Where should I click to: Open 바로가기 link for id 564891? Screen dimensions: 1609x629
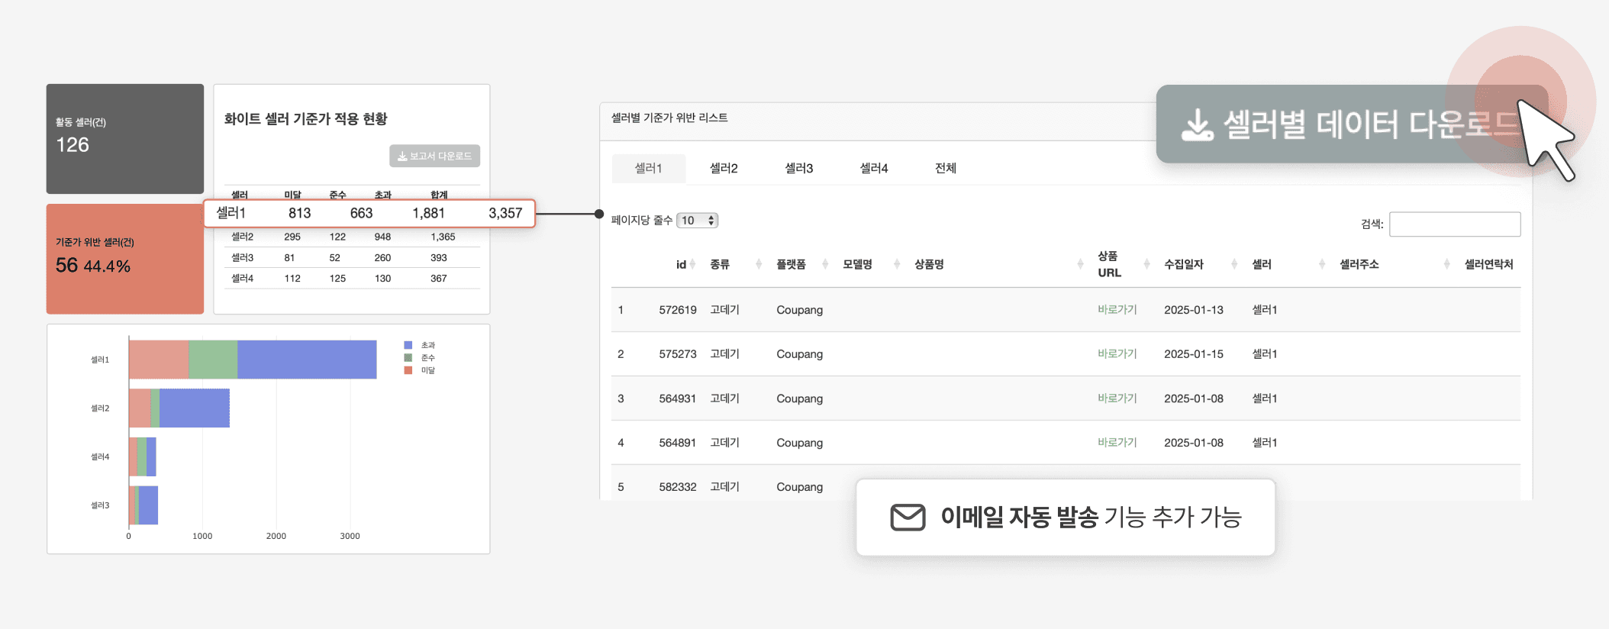click(x=1117, y=442)
